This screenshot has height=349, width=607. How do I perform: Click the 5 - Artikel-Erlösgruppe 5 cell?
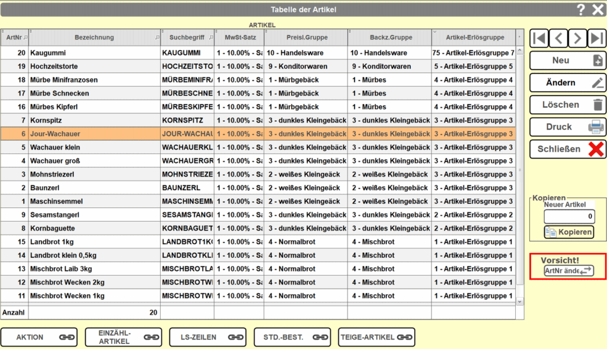(474, 66)
